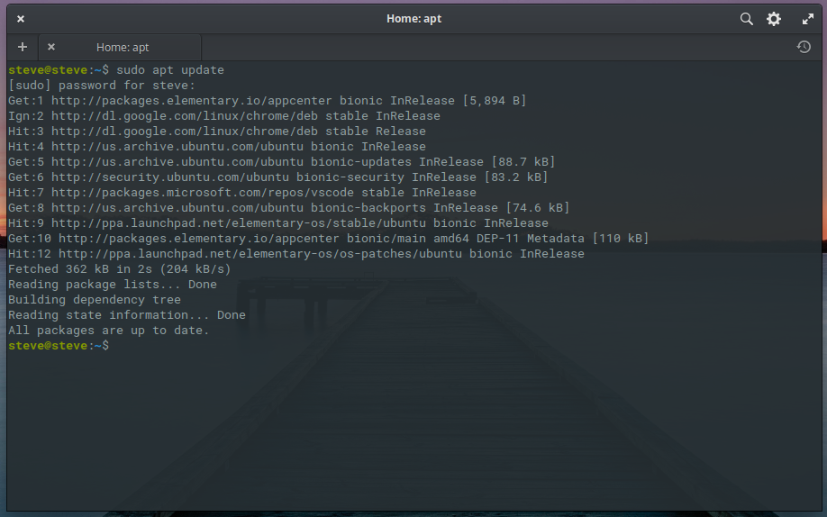Click the security.ubuntu.com URL
Viewport: 827px width, 517px height.
(x=170, y=177)
